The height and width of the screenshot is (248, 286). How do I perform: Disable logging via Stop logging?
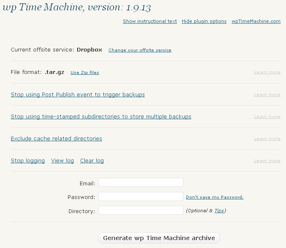point(28,161)
